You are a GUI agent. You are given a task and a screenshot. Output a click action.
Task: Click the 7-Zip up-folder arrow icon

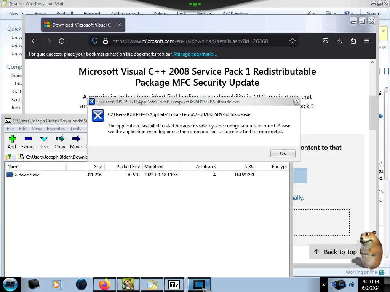pyautogui.click(x=9, y=156)
